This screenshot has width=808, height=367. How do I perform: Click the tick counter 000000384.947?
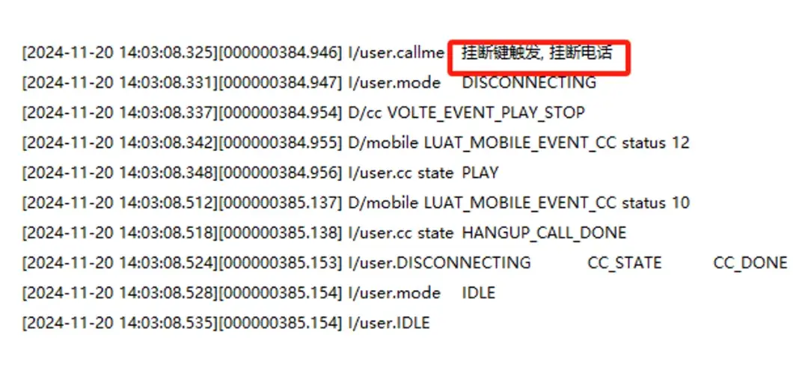pyautogui.click(x=281, y=82)
